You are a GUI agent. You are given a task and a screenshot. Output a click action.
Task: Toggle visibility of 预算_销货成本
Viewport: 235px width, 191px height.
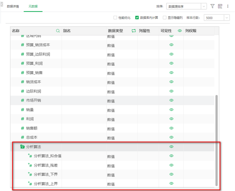tap(171, 45)
